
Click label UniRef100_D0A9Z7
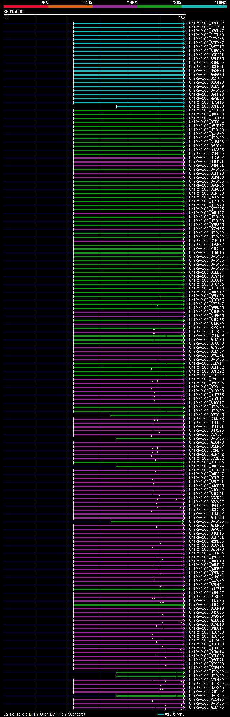pos(206,616)
